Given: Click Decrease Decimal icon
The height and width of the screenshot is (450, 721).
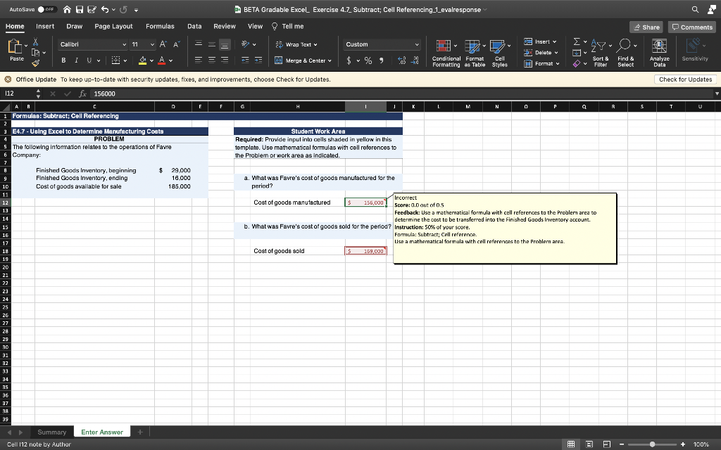Looking at the screenshot, I should click(x=415, y=60).
